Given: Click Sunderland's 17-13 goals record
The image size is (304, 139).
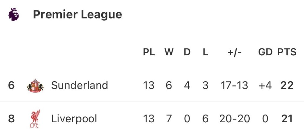Looking at the screenshot, I should click(235, 85).
